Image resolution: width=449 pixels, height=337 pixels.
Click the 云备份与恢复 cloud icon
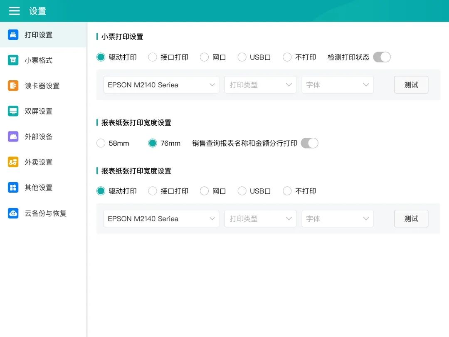13,213
